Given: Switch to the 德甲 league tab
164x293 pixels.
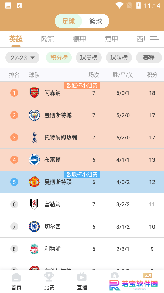Looking at the screenshot, I should coord(80,39).
